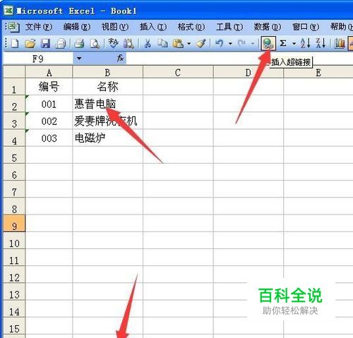Screen dimensions: 353x338
Task: Click the Excel workbook icon left of the 文件 menu
Action: coord(13,27)
